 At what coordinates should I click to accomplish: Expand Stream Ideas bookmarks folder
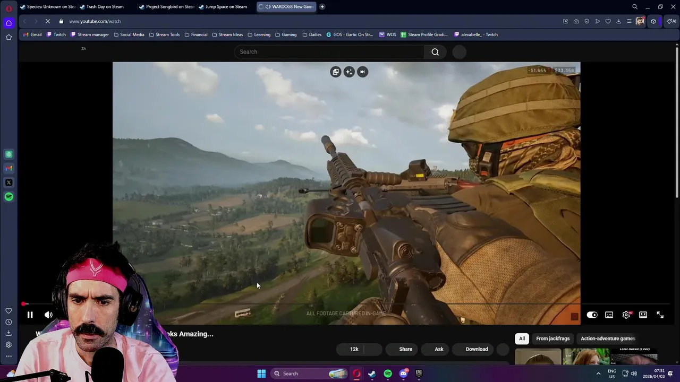tap(227, 34)
